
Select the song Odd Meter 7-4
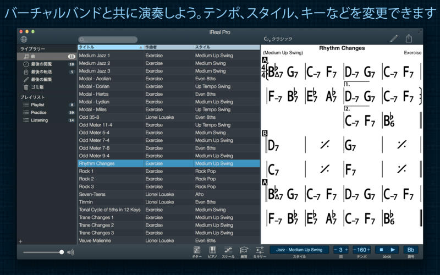point(169,140)
